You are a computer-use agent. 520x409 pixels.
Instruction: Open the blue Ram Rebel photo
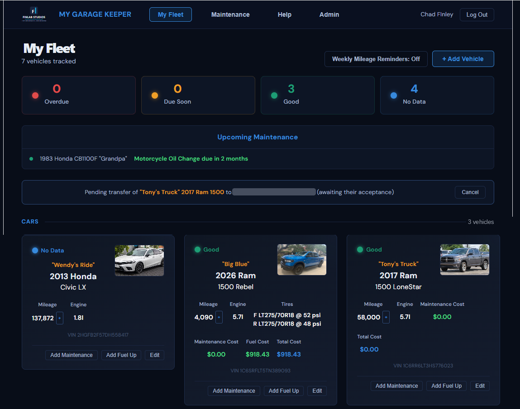click(x=302, y=260)
